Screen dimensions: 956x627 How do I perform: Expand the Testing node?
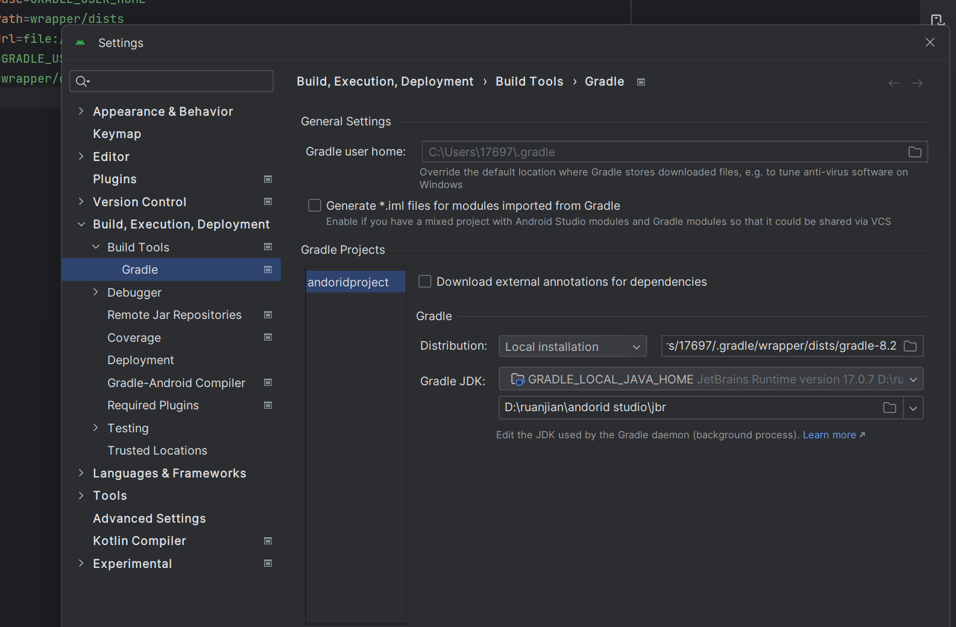(x=96, y=427)
